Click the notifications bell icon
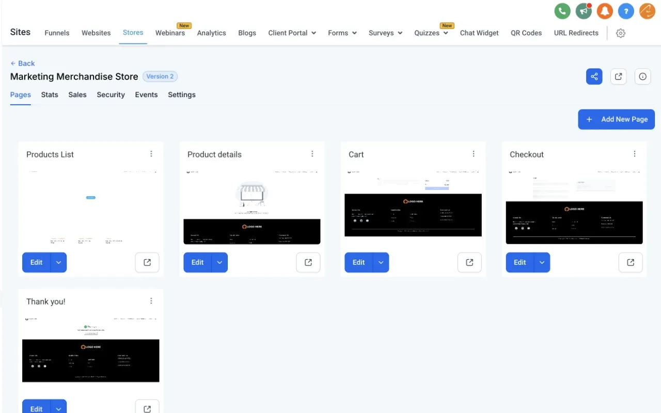This screenshot has height=413, width=661. click(604, 10)
